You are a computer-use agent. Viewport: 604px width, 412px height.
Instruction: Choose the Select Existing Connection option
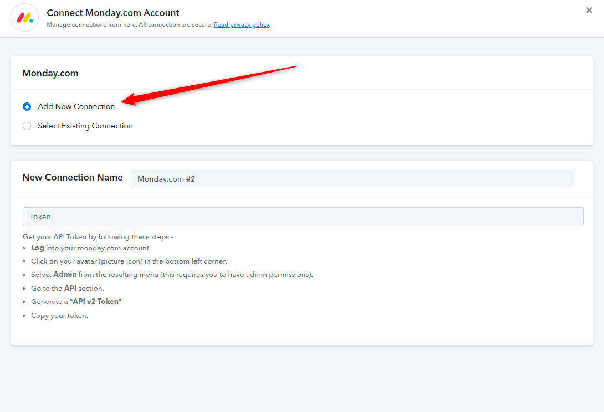click(27, 126)
